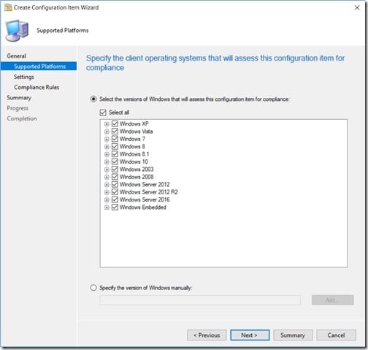The height and width of the screenshot is (350, 368).
Task: Select the Windows XP label
Action: pos(134,123)
